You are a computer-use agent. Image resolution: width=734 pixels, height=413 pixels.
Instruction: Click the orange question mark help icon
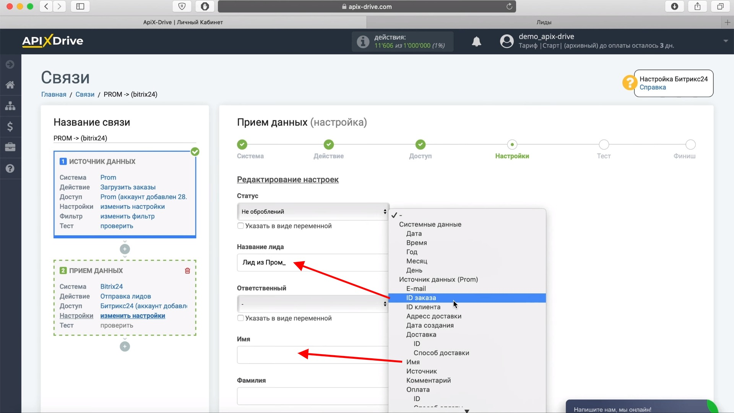[x=629, y=83]
